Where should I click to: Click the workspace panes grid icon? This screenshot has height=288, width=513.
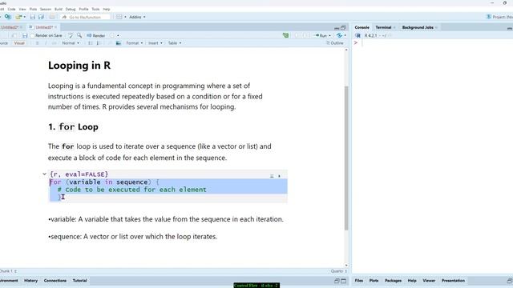pyautogui.click(x=119, y=17)
